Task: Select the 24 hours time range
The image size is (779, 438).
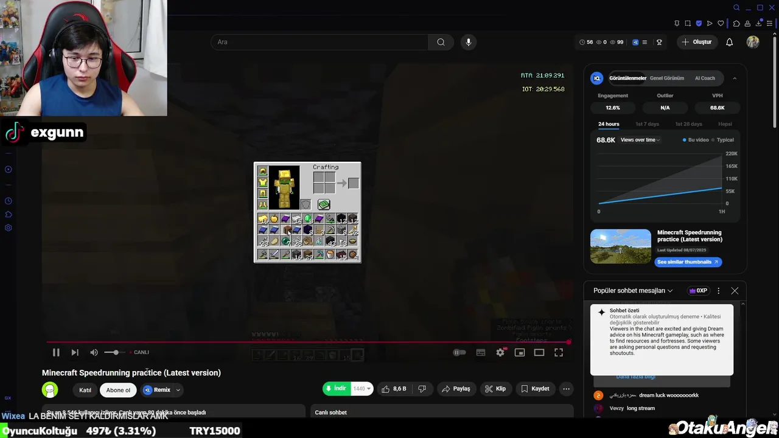Action: (609, 124)
